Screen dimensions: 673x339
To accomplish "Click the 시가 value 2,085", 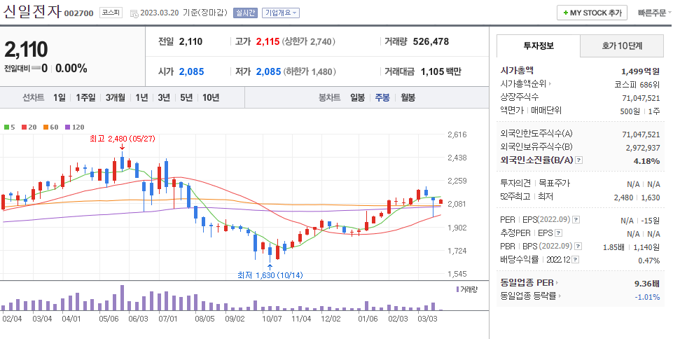I will point(191,71).
